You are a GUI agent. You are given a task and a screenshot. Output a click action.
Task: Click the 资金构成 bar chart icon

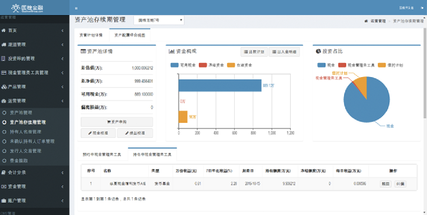click(x=171, y=51)
